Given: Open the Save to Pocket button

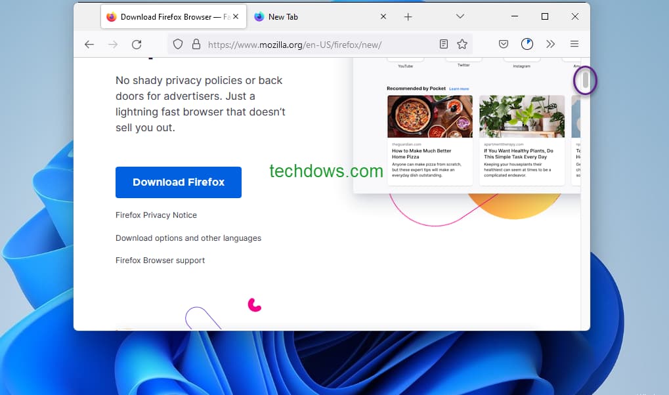Looking at the screenshot, I should [x=504, y=44].
